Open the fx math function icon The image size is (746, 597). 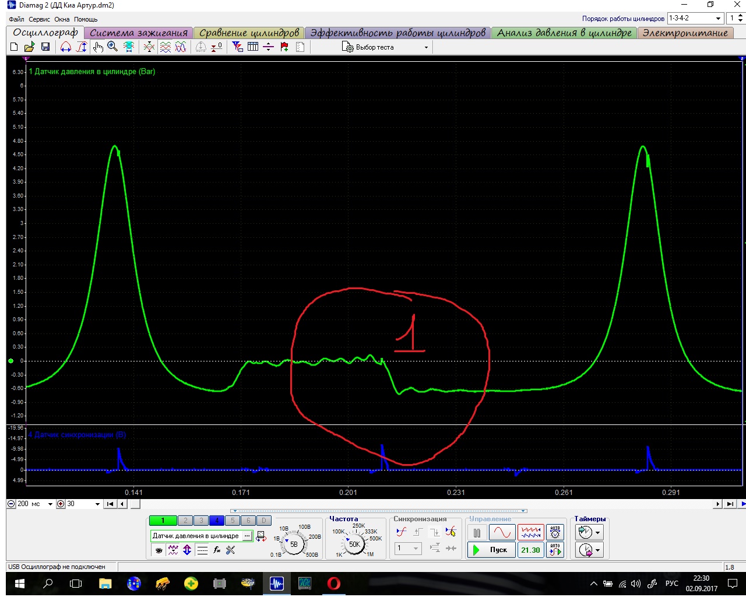click(217, 550)
